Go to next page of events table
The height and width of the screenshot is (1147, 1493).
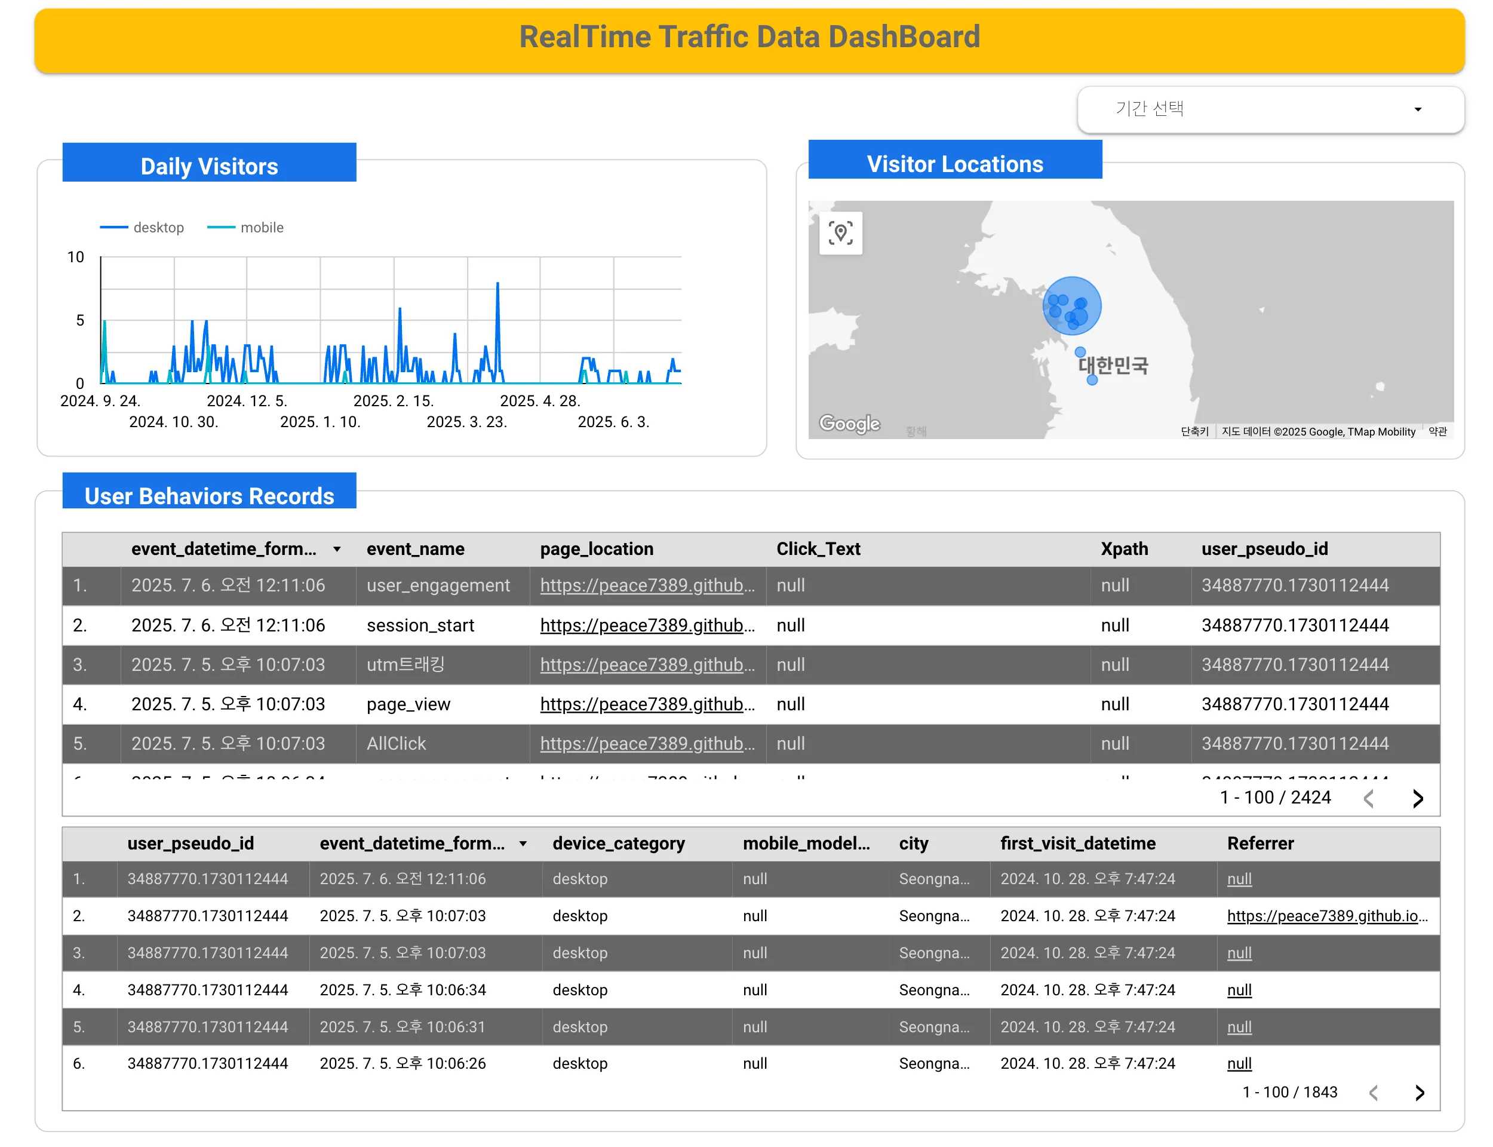1417,798
